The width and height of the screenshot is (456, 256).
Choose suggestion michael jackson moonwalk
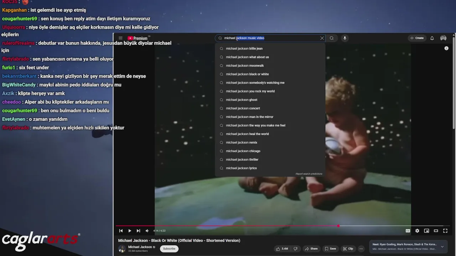[270, 65]
